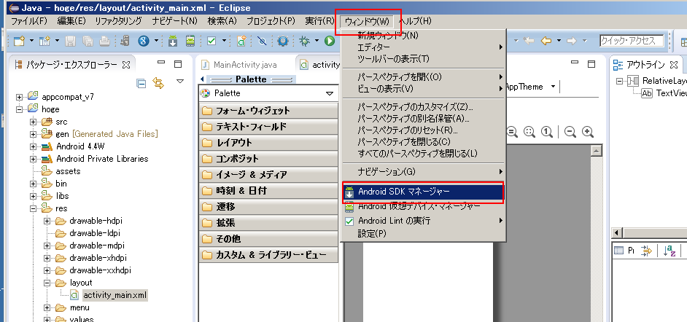This screenshot has height=322, width=687.
Task: Click the Debug bug icon in toolbar
Action: tap(303, 41)
